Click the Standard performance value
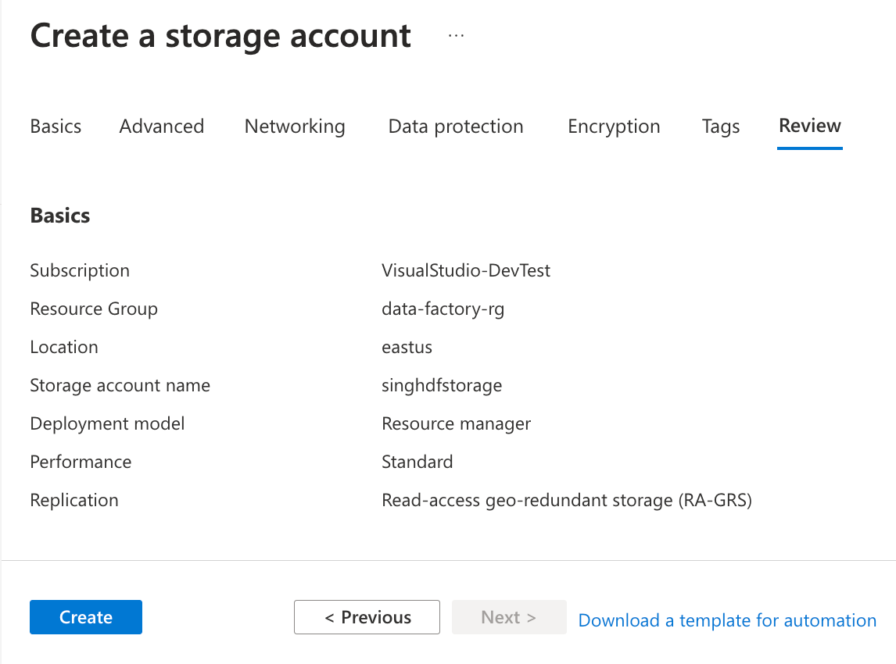896x664 pixels. [x=417, y=462]
